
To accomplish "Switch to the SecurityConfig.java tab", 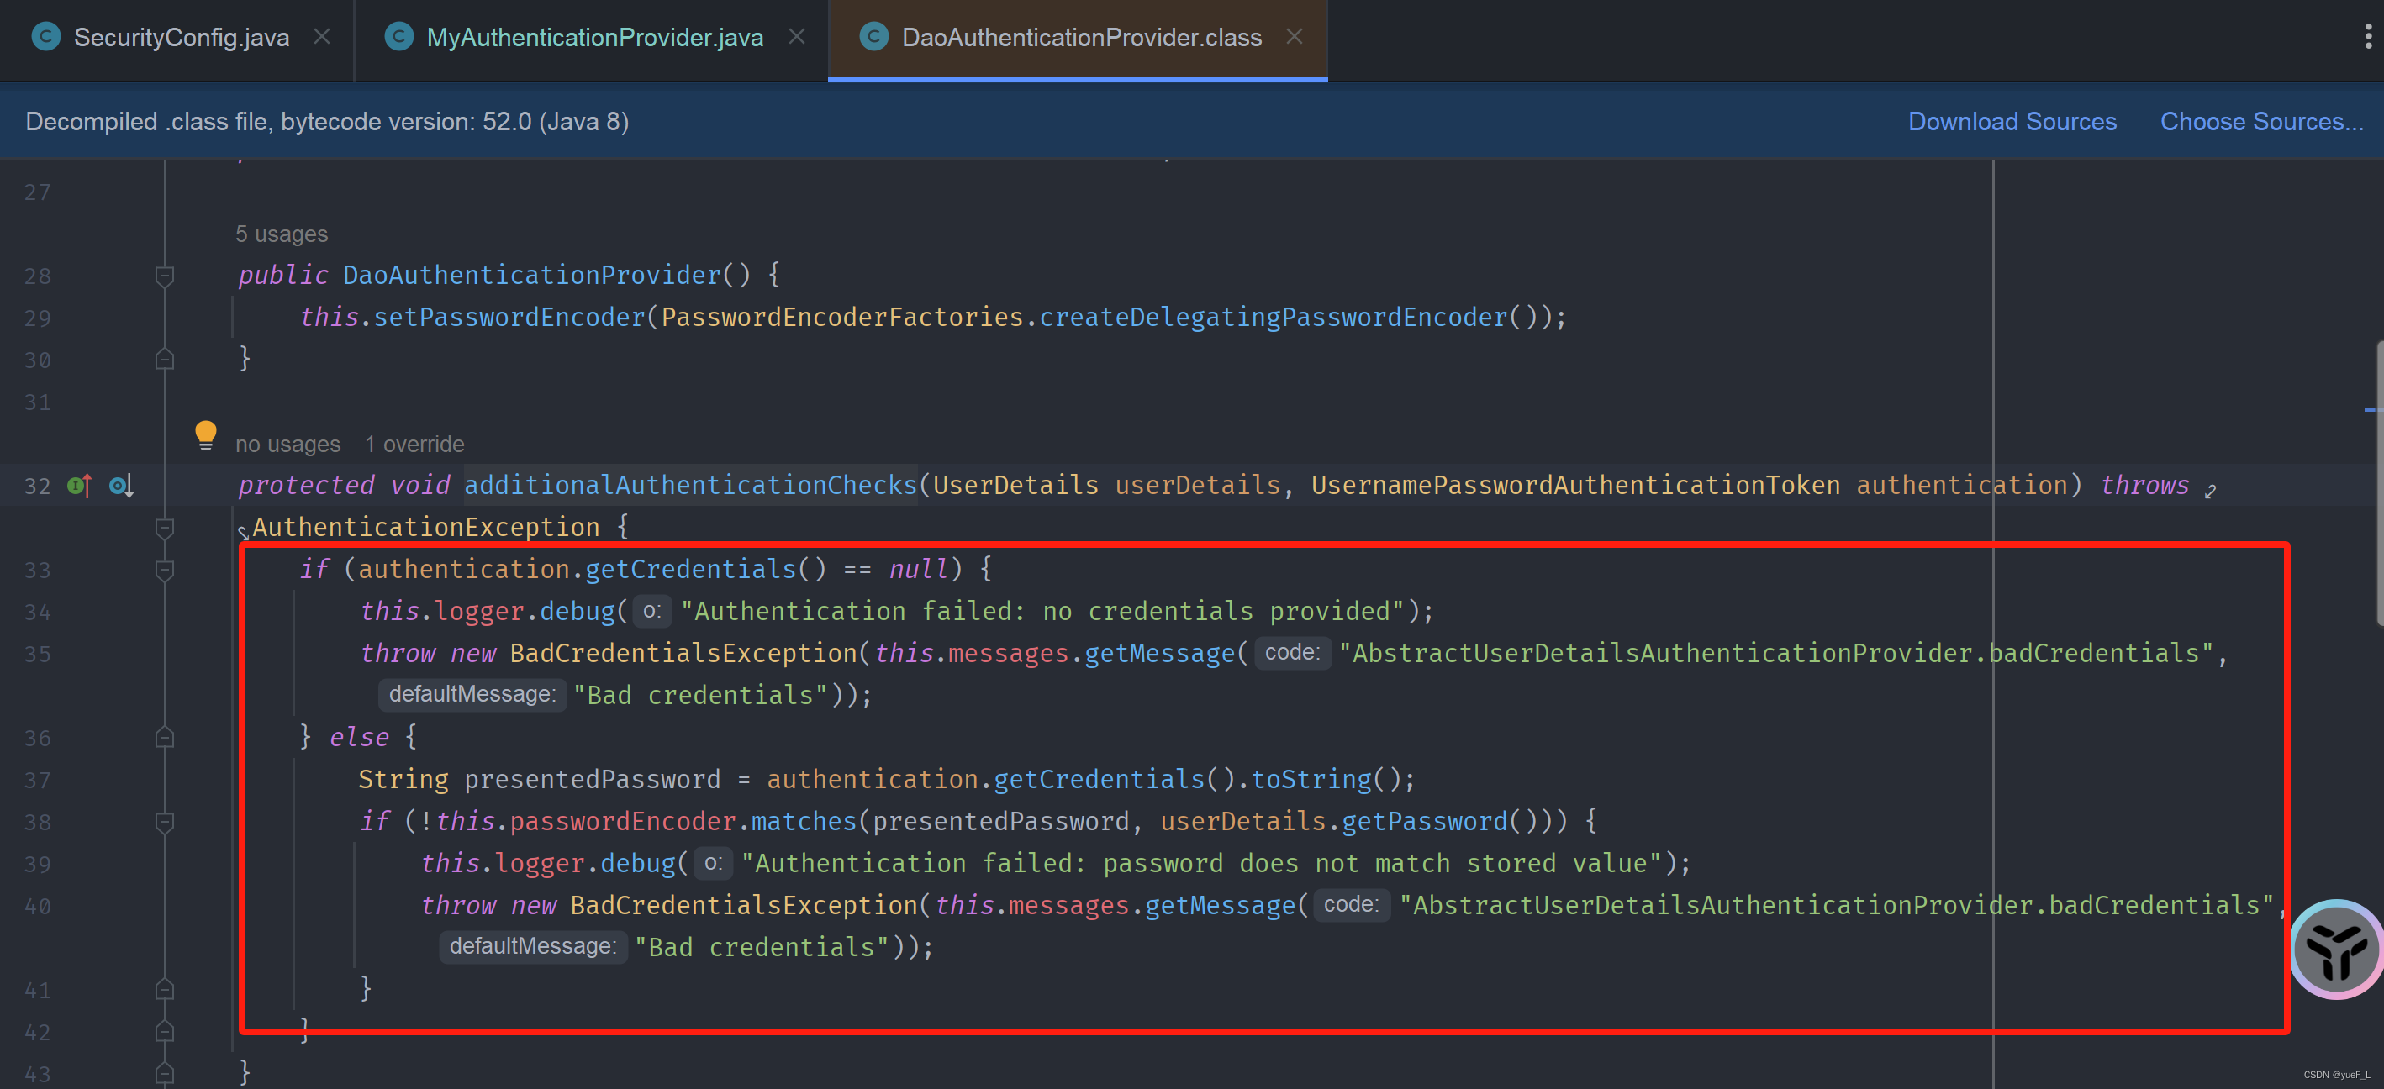I will pyautogui.click(x=182, y=37).
